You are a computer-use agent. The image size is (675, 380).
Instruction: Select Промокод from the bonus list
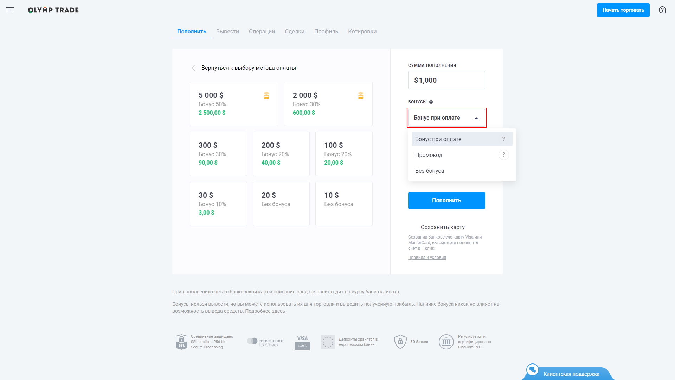(429, 155)
